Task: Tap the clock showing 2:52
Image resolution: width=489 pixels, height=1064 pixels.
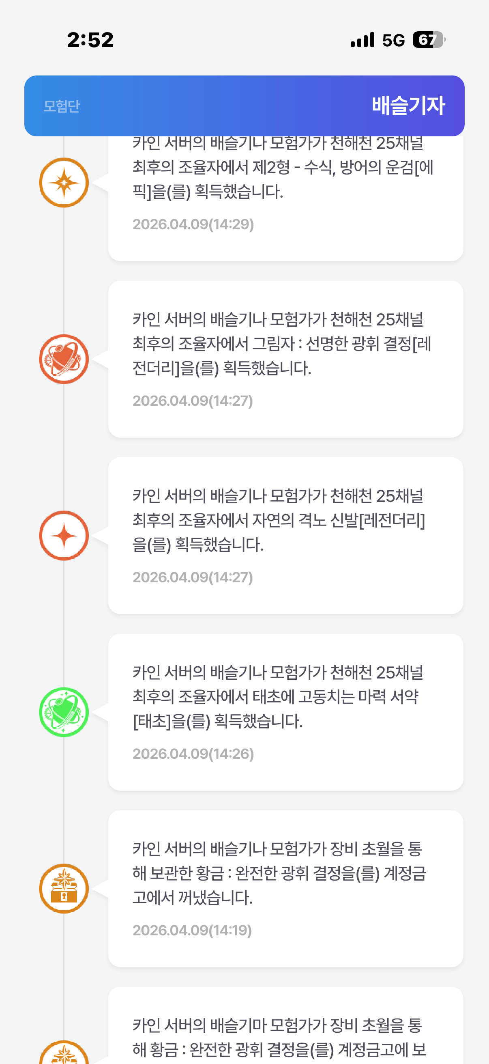Action: click(90, 40)
